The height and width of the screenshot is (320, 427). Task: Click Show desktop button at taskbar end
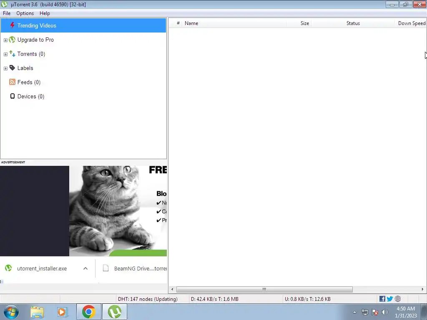(424, 312)
